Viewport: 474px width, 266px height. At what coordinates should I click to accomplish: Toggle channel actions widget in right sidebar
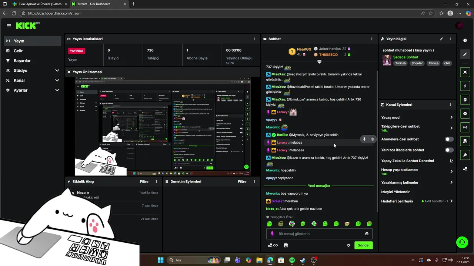[x=465, y=141]
